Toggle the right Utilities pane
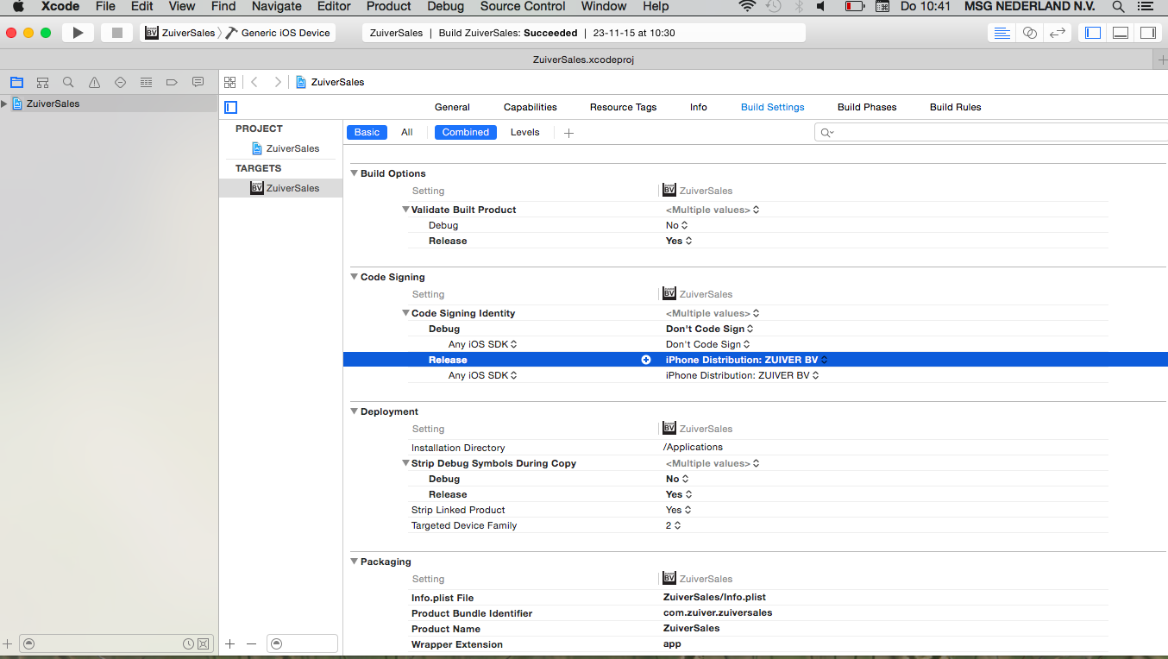 1147,33
